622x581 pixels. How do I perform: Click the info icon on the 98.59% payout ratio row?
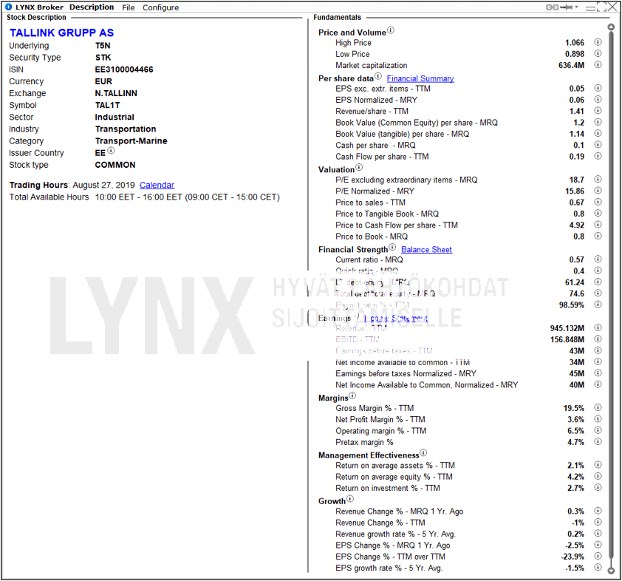(x=598, y=305)
